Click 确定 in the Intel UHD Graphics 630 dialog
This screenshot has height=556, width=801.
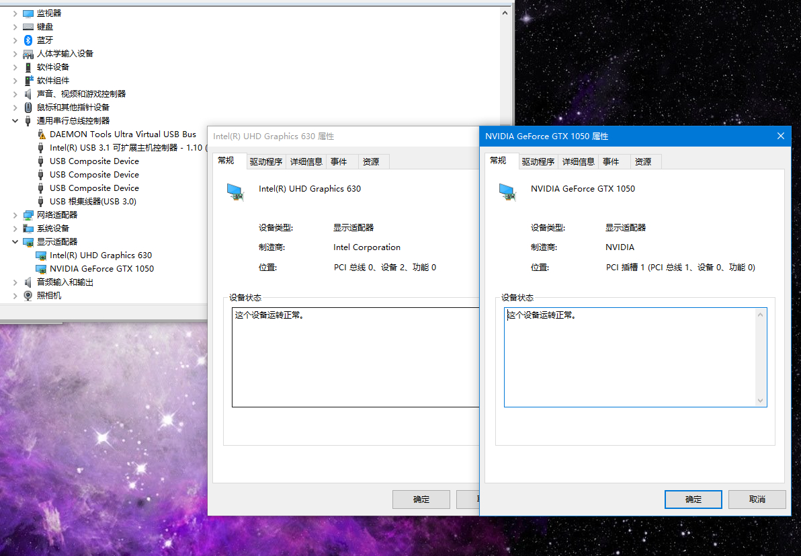tap(421, 500)
